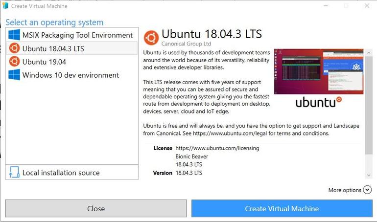This screenshot has height=222, width=377.
Task: Minimize the Create Virtual Machine window
Action: pos(326,5)
